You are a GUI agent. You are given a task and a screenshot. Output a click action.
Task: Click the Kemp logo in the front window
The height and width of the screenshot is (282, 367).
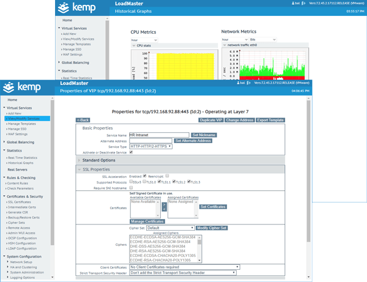22,87
